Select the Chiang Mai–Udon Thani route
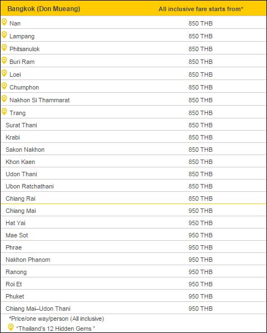The height and width of the screenshot is (333, 267). 38,309
